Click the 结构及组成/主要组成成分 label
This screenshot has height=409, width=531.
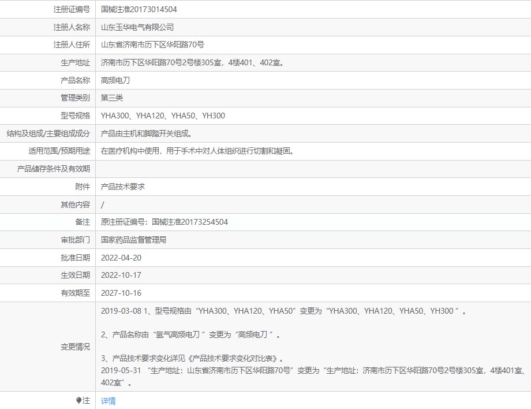(x=48, y=133)
